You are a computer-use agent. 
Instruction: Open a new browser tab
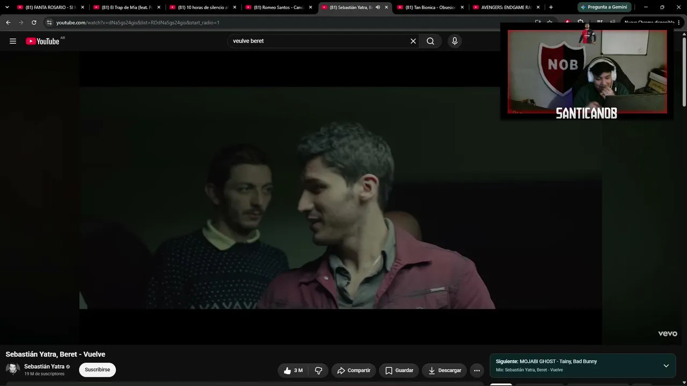pyautogui.click(x=551, y=8)
